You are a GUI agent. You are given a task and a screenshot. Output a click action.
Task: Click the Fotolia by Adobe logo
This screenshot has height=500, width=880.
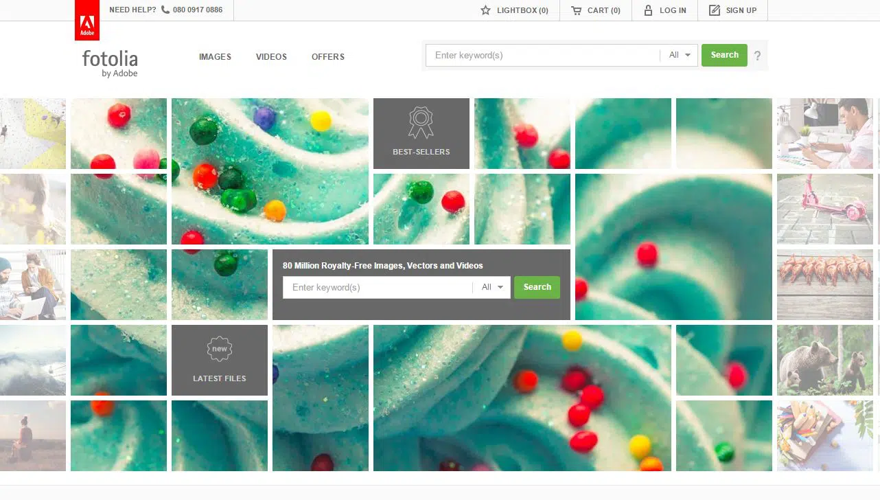[x=110, y=62]
